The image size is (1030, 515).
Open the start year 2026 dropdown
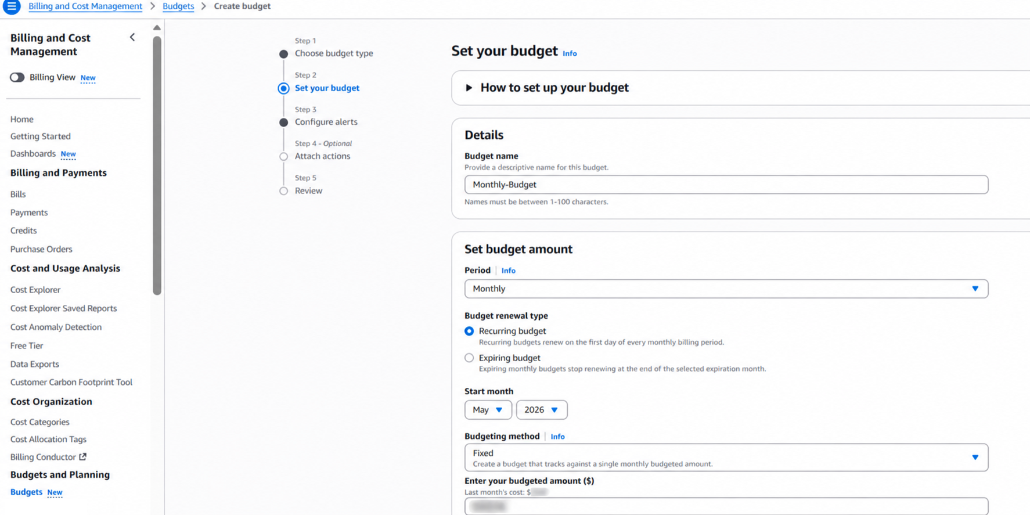pos(541,410)
